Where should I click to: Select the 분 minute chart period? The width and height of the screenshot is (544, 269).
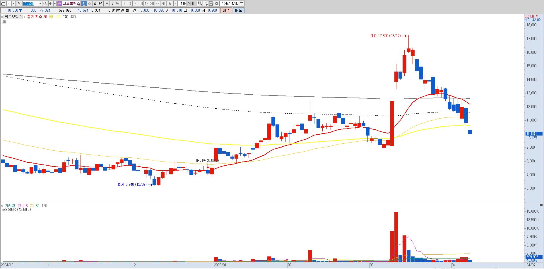coord(107,4)
